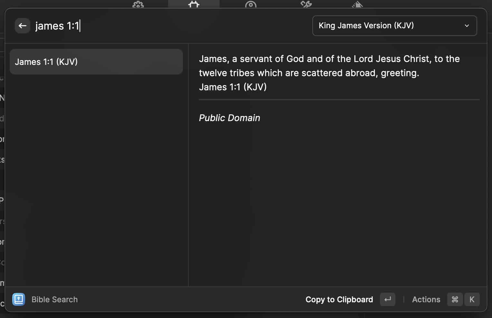Image resolution: width=492 pixels, height=318 pixels.
Task: Click the Command key symbol in footer
Action: [455, 299]
